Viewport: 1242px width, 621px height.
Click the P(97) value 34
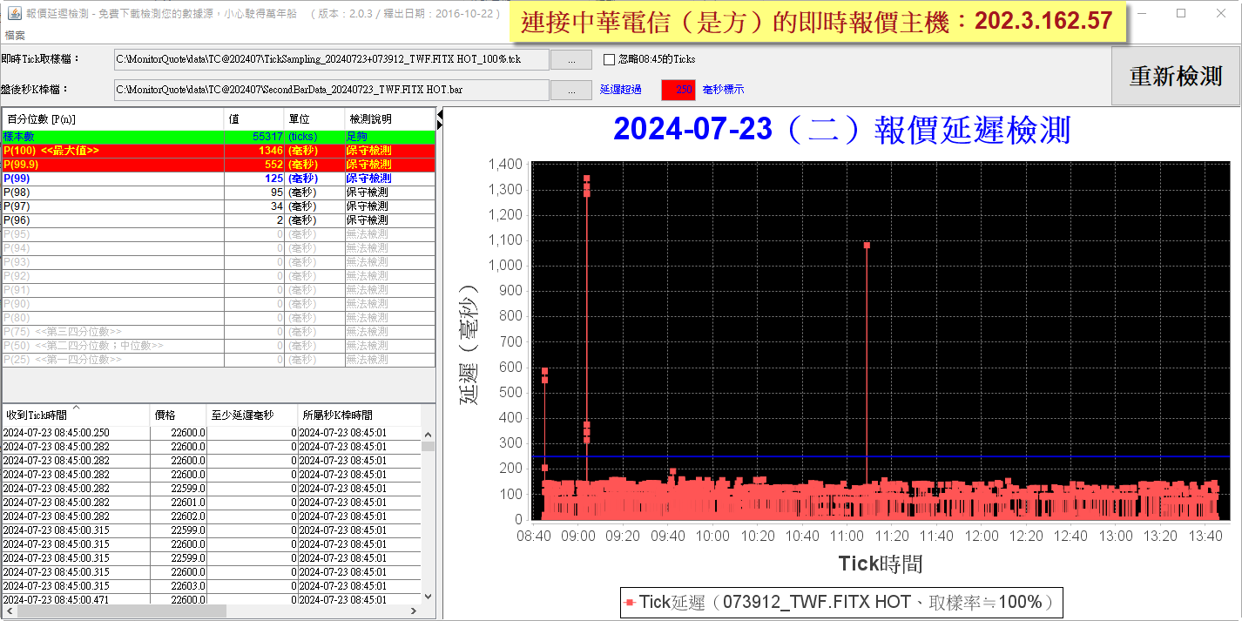coord(277,206)
